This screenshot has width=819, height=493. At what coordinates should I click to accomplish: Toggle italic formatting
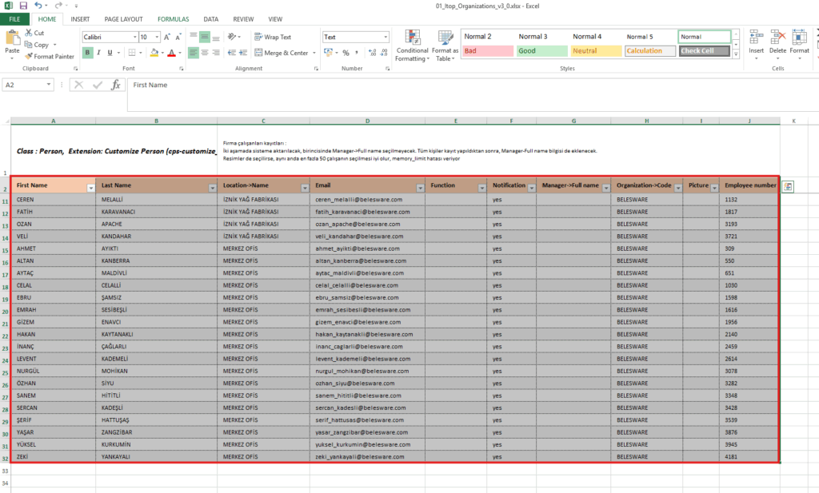point(98,53)
